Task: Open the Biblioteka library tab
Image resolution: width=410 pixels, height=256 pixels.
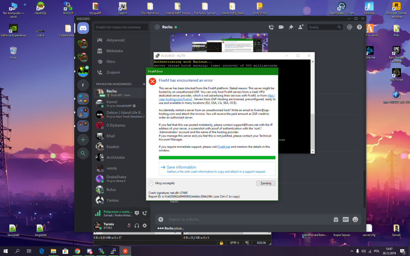Action: coord(114,51)
